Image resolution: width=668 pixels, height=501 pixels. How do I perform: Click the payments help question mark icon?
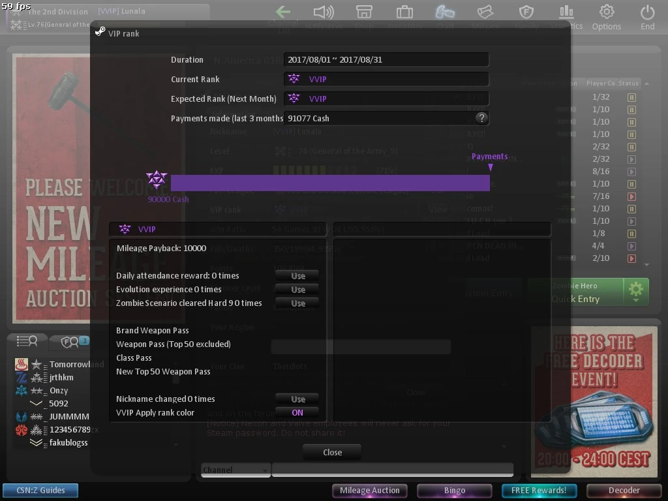481,118
